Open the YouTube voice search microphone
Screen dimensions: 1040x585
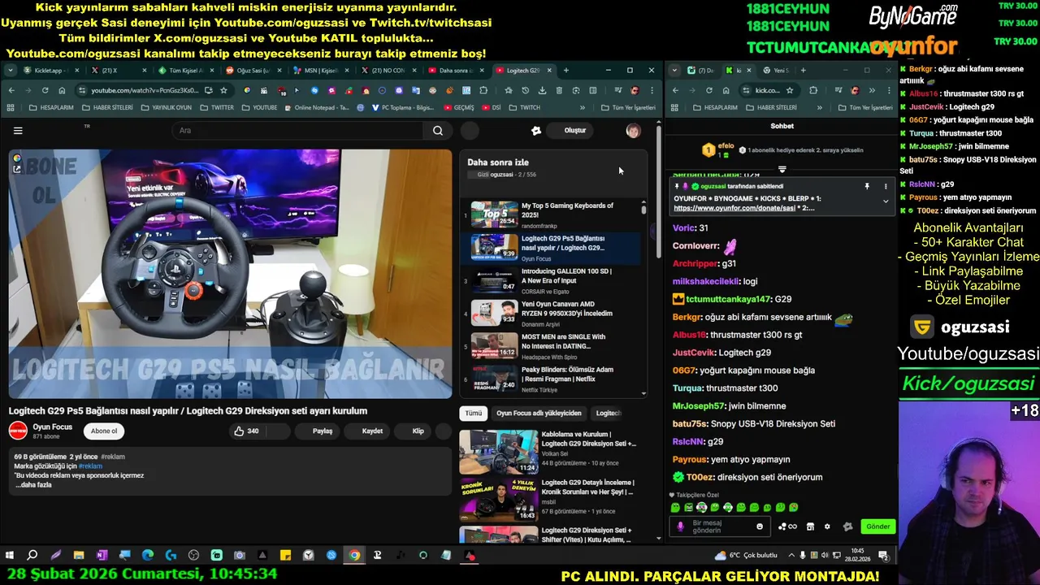pyautogui.click(x=470, y=130)
